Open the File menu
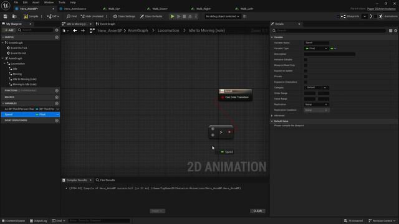399x224 pixels. (16, 2)
